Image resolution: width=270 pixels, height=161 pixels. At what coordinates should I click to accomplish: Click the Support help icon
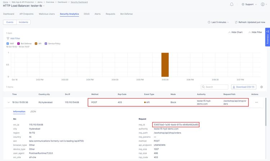(x=243, y=4)
